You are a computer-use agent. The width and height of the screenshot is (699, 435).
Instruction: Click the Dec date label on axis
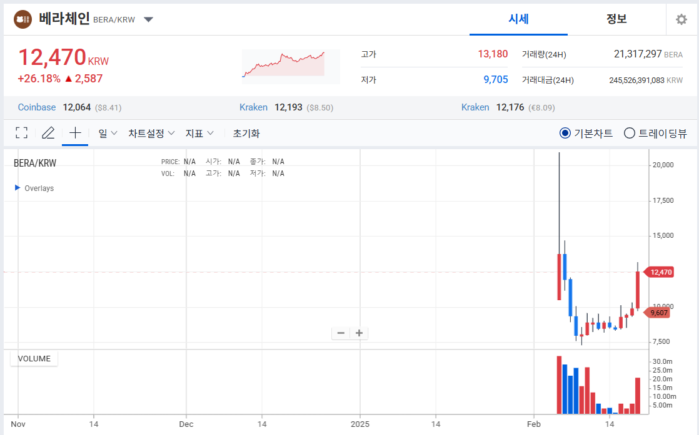186,424
